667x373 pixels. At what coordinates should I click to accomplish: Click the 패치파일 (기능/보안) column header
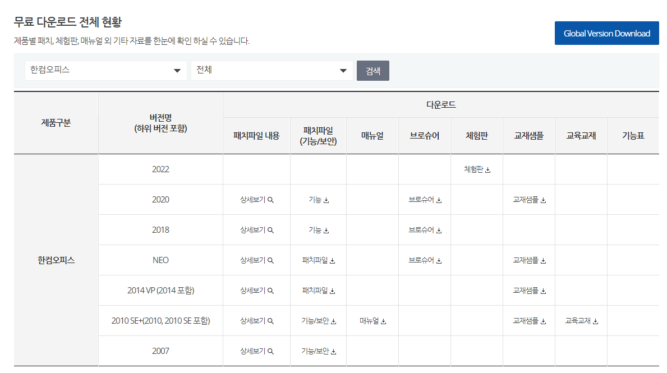318,136
